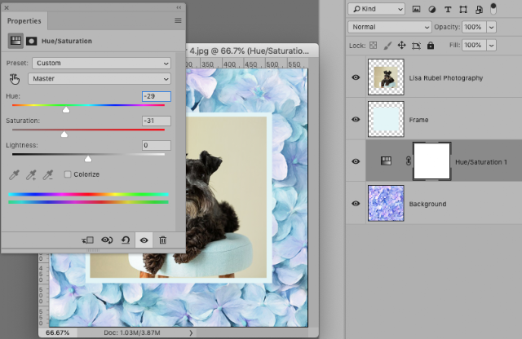Open the Properties panel menu
This screenshot has width=522, height=339.
pos(178,20)
